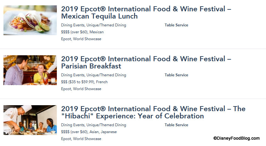
Task: Click the Parisian Breakfast diners thumbnail
Action: (x=30, y=70)
